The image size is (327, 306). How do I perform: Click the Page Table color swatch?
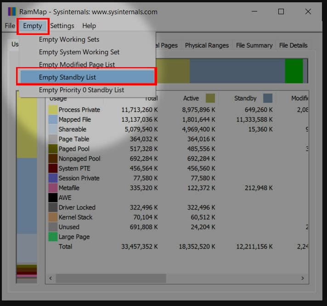[53, 139]
